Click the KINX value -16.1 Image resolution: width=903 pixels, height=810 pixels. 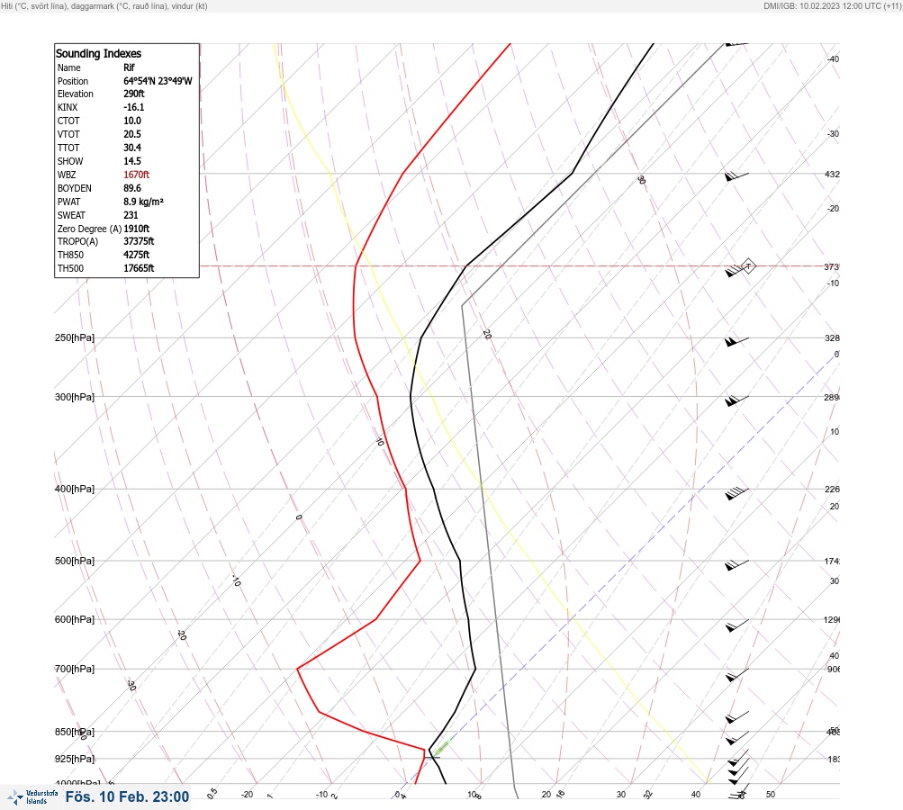click(134, 107)
